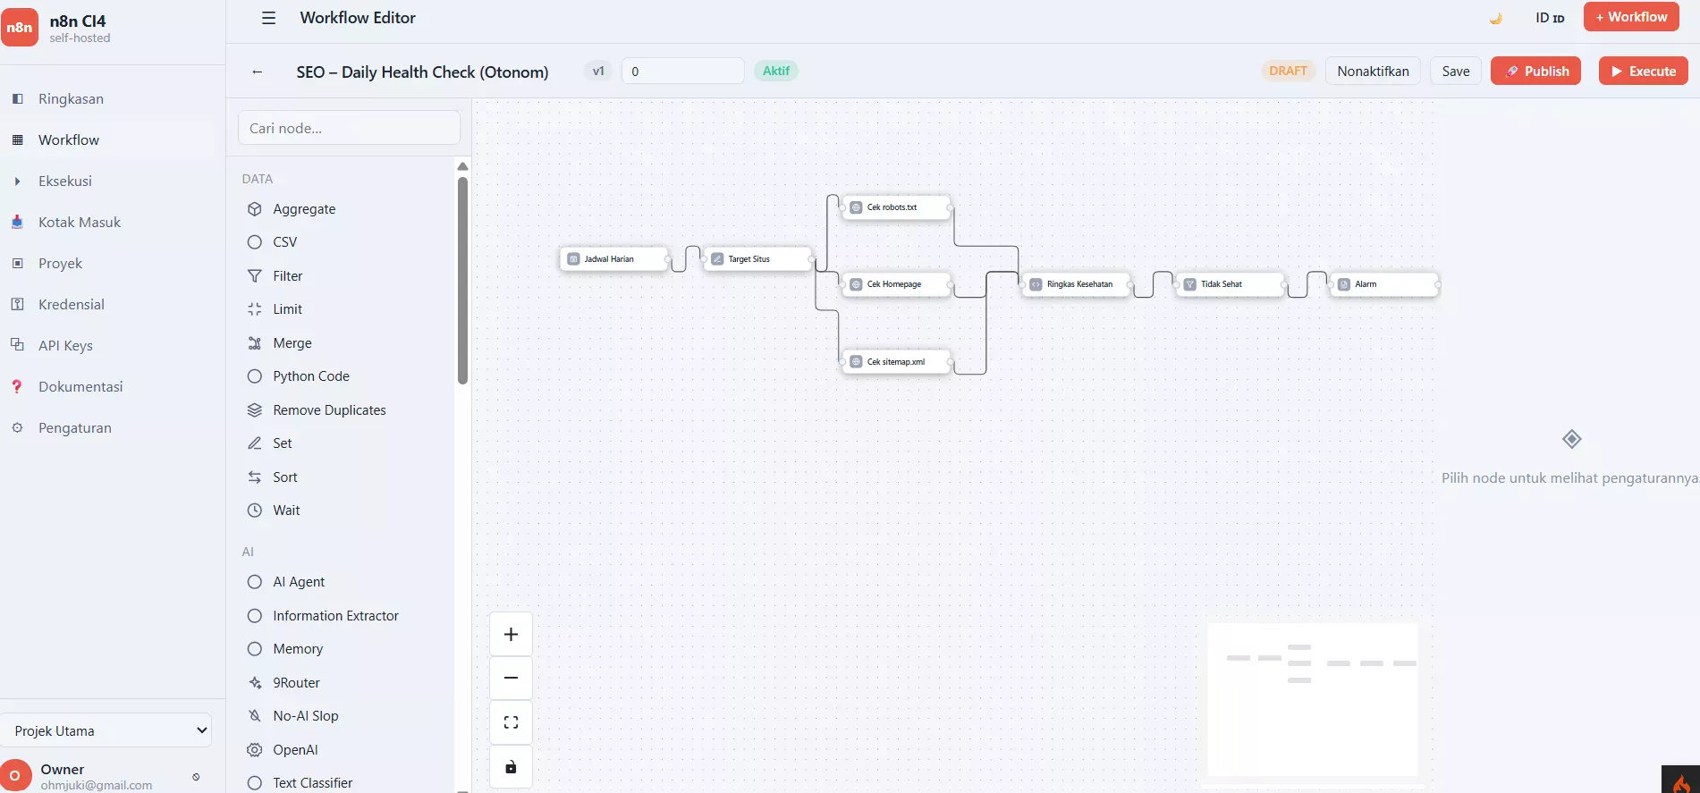Screen dimensions: 1700x793
Task: Click the Aktif status badge
Action: point(775,71)
